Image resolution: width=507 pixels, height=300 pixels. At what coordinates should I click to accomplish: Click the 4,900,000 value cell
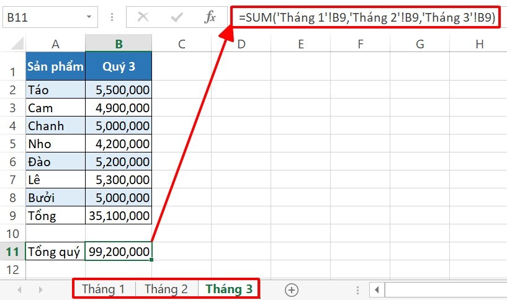pos(119,107)
